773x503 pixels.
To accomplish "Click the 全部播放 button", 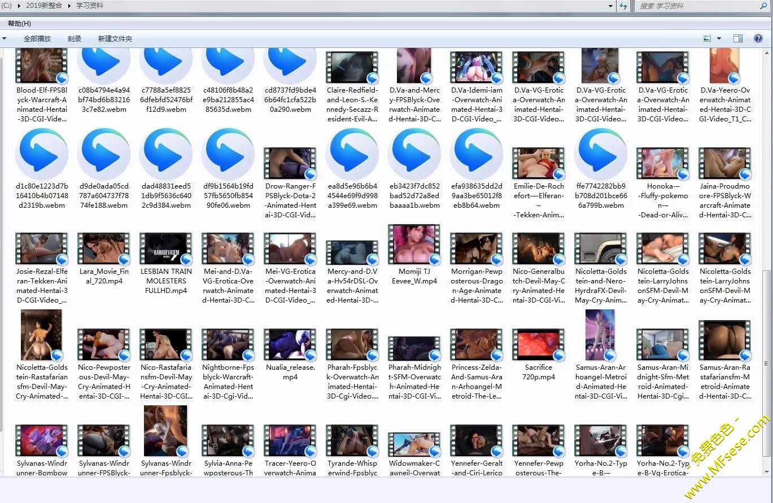I will click(x=37, y=39).
